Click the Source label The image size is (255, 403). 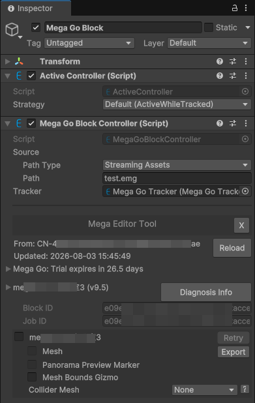click(x=26, y=152)
